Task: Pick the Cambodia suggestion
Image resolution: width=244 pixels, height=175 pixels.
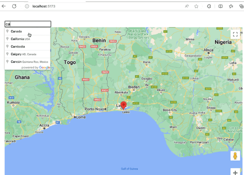Action: (27, 47)
